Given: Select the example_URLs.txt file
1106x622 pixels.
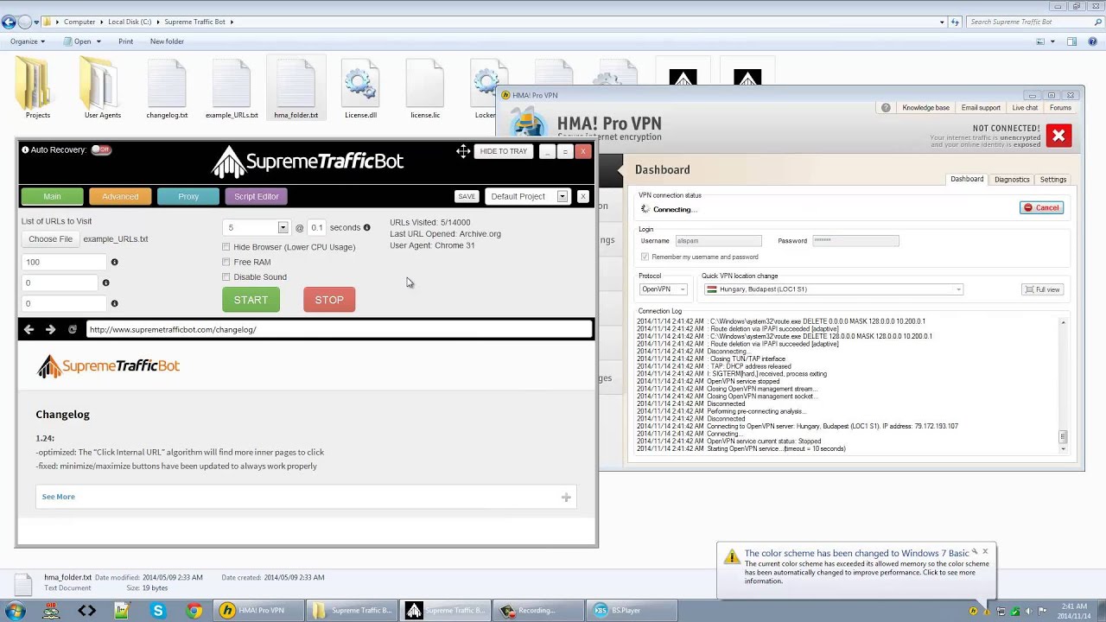Looking at the screenshot, I should click(x=232, y=88).
